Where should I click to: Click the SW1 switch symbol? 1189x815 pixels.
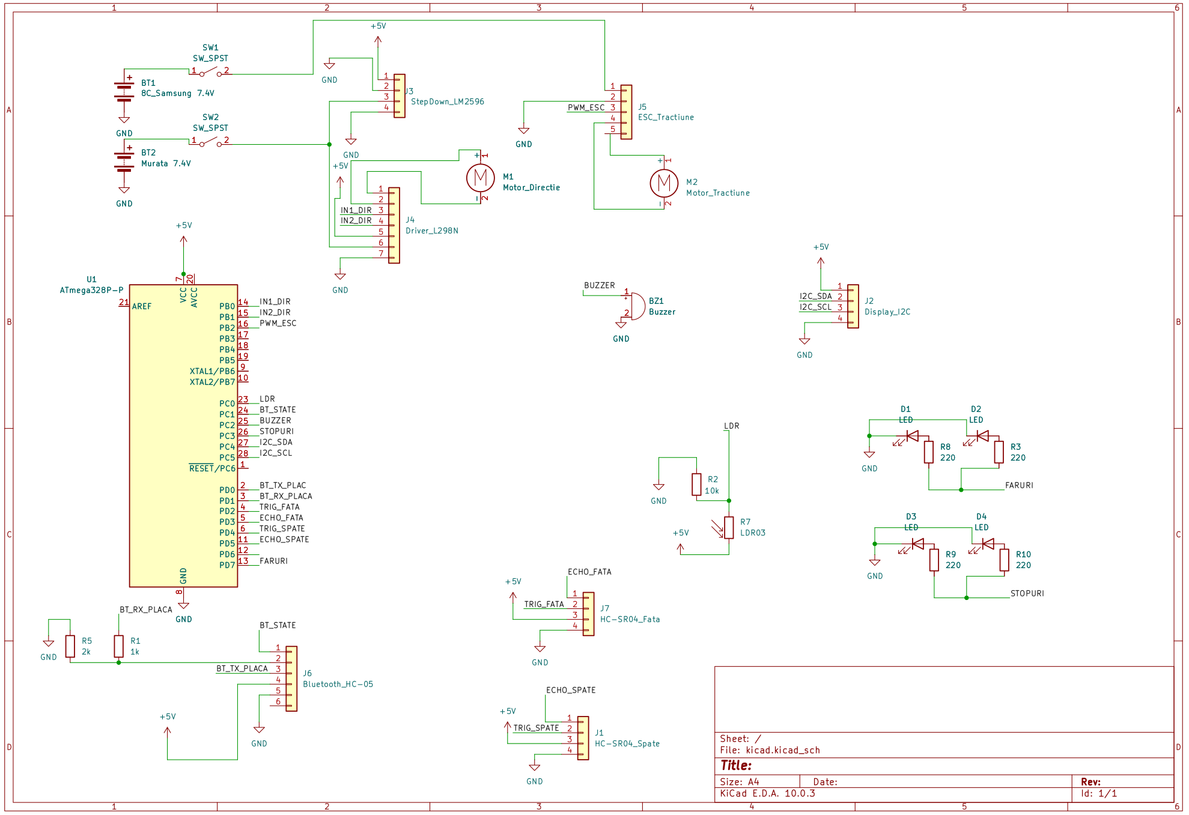210,72
